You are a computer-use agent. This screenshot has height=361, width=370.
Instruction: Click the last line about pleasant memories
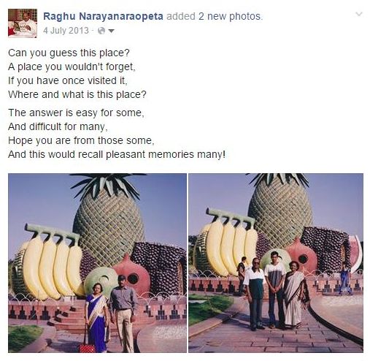(117, 154)
